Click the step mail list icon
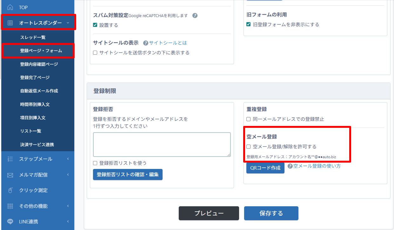The height and width of the screenshot is (230, 394). tap(10, 159)
